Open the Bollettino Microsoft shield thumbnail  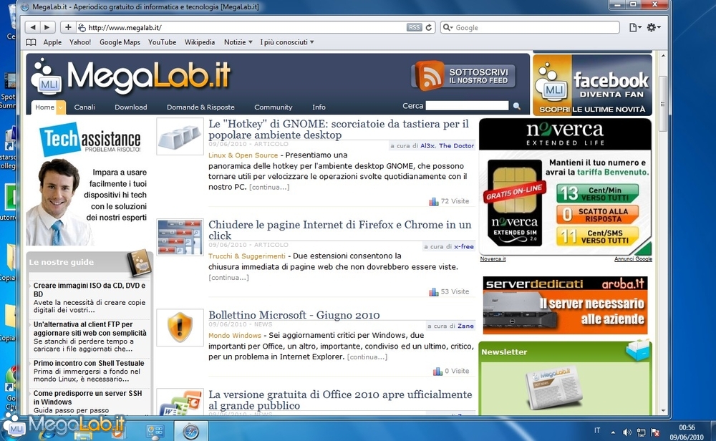[180, 327]
